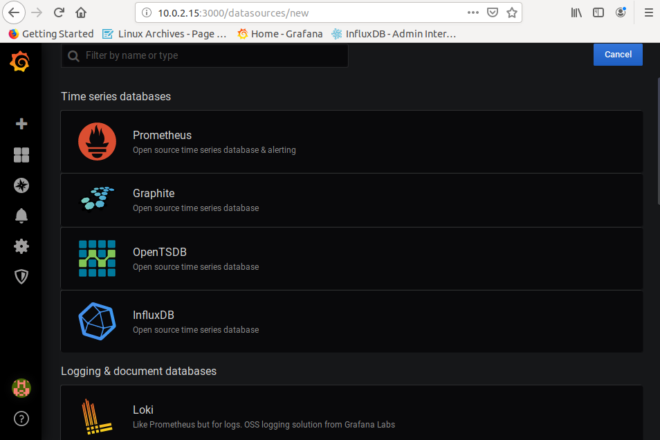The width and height of the screenshot is (660, 440).
Task: Open the Home - Grafana bookmark
Action: [x=280, y=34]
